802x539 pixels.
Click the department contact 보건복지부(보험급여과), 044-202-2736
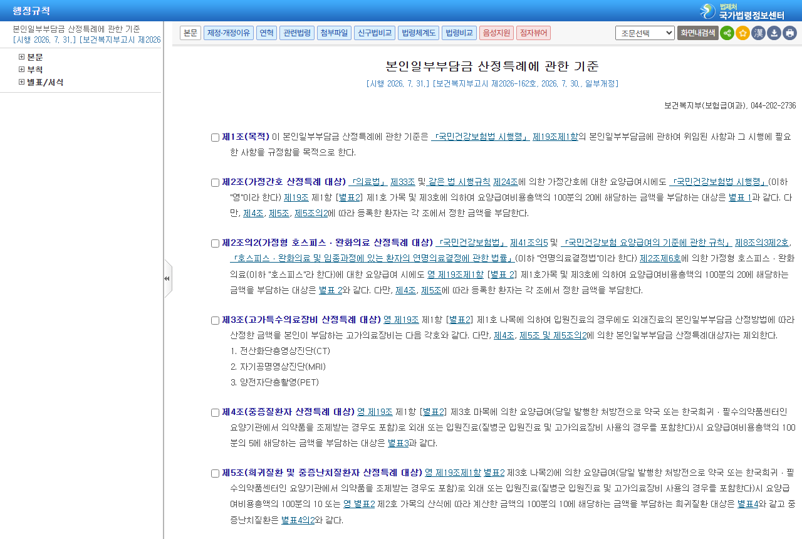tap(730, 106)
